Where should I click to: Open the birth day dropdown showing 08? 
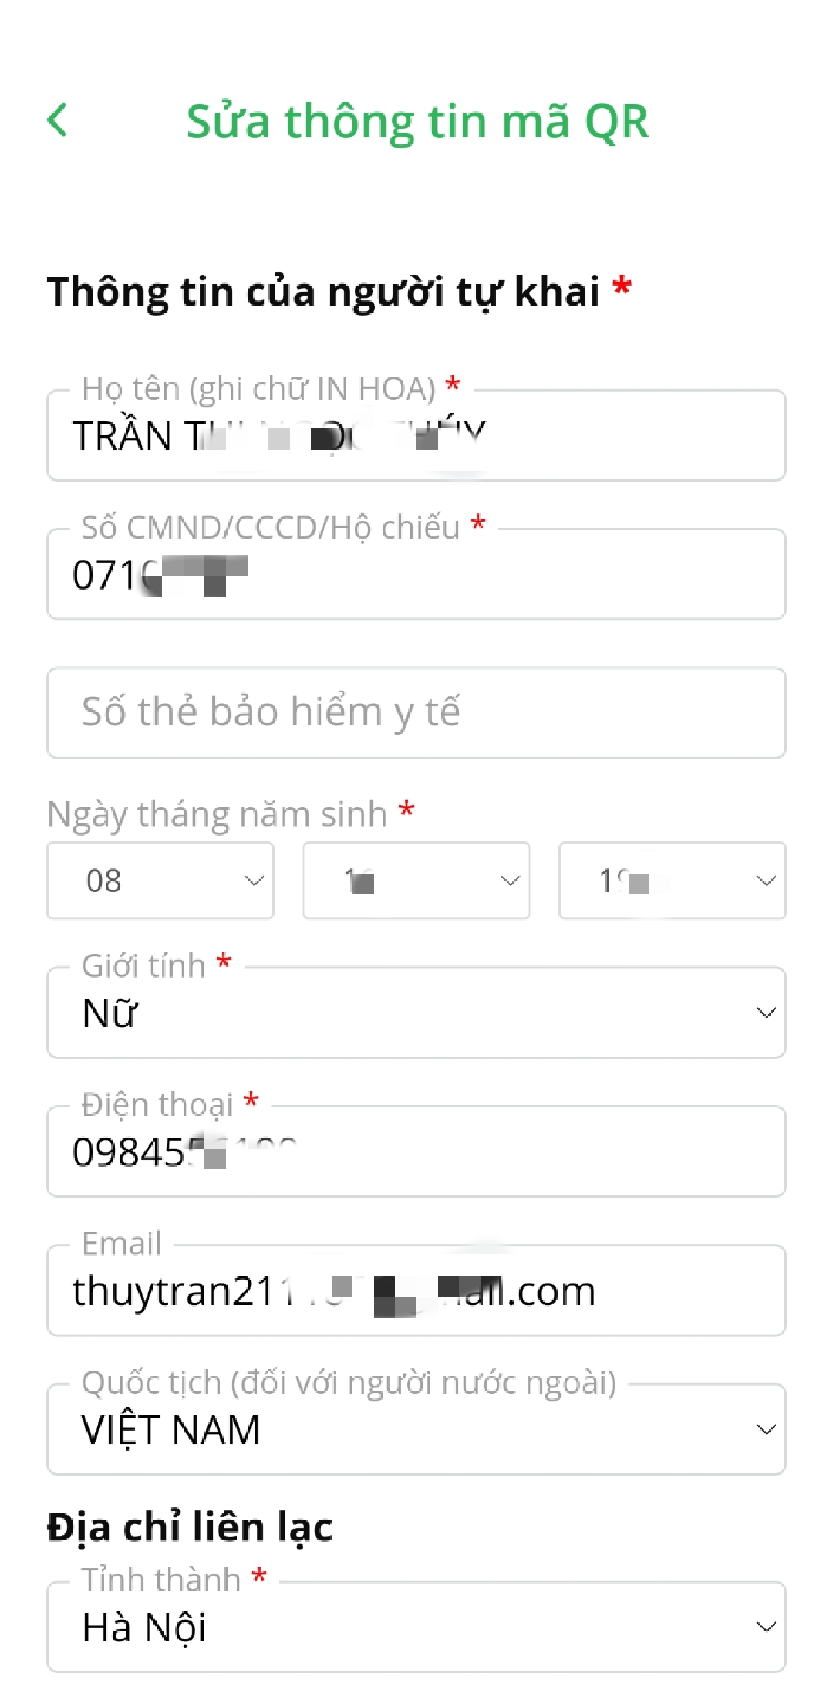[x=160, y=881]
